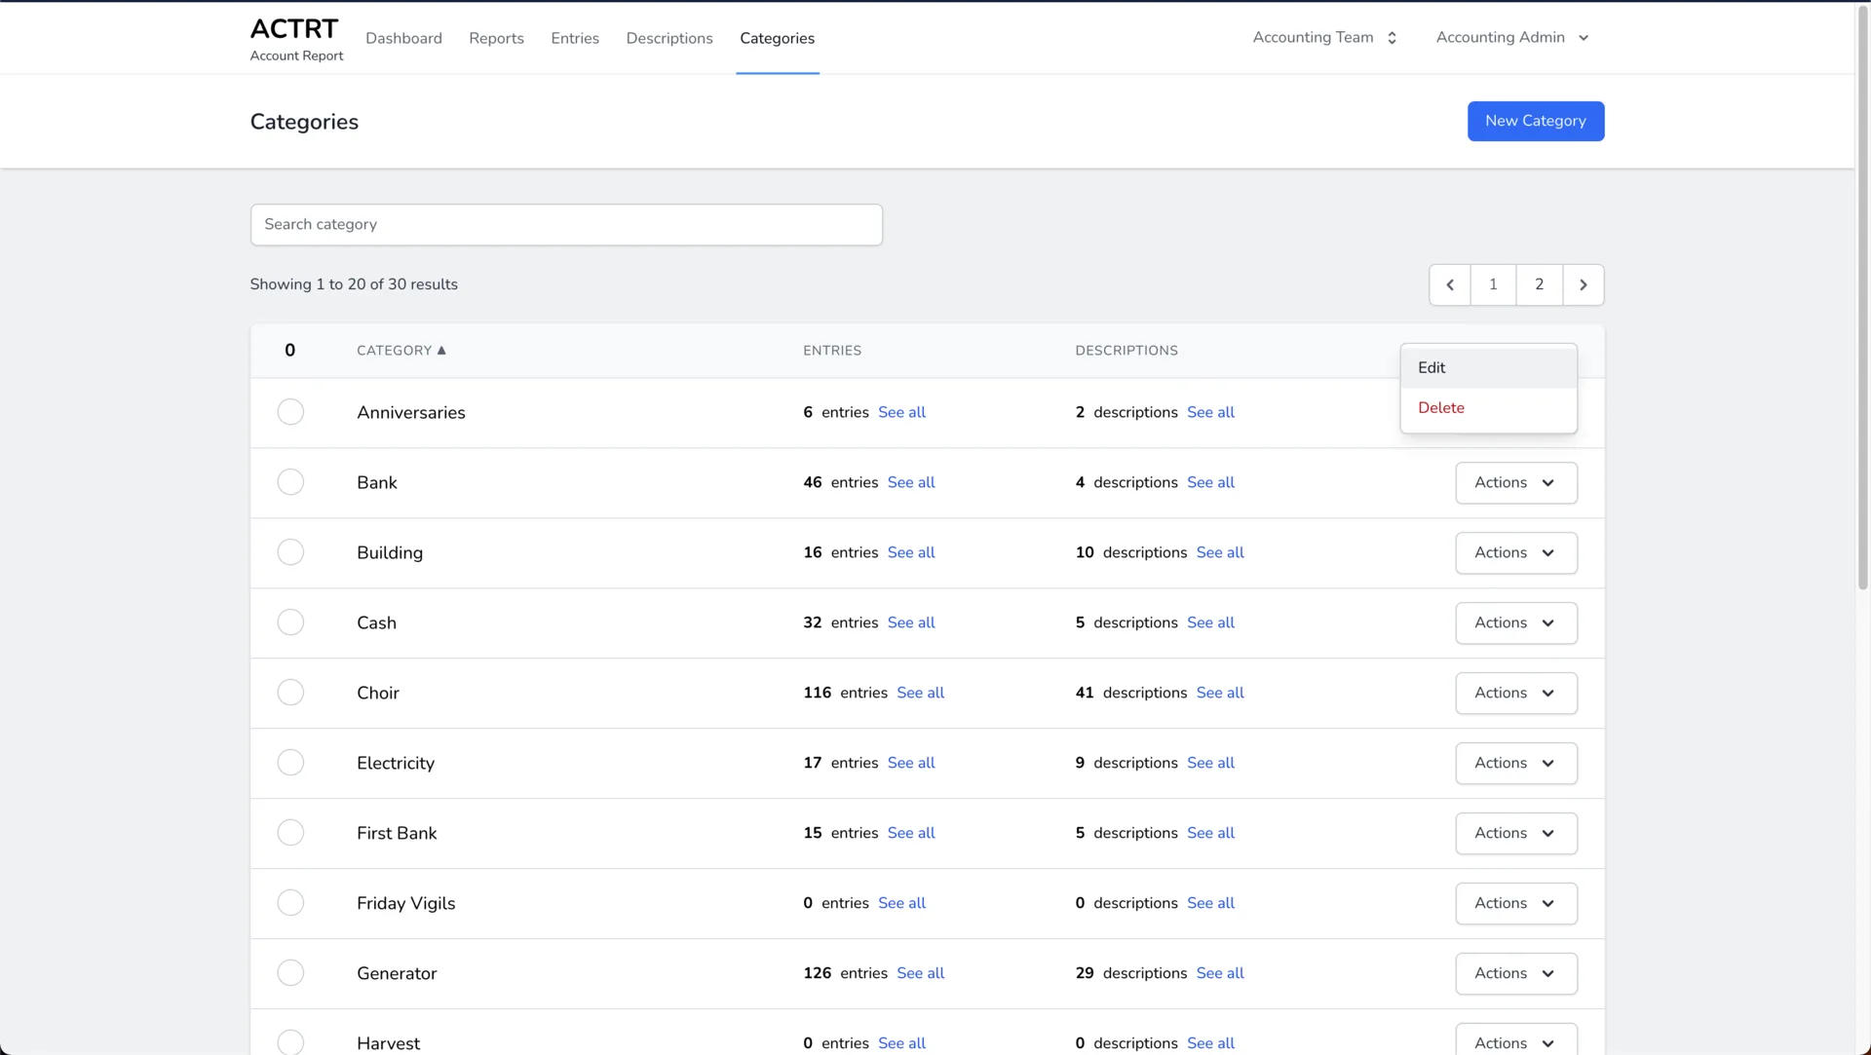Click the Anniversaries category name
This screenshot has height=1055, width=1871.
(411, 412)
